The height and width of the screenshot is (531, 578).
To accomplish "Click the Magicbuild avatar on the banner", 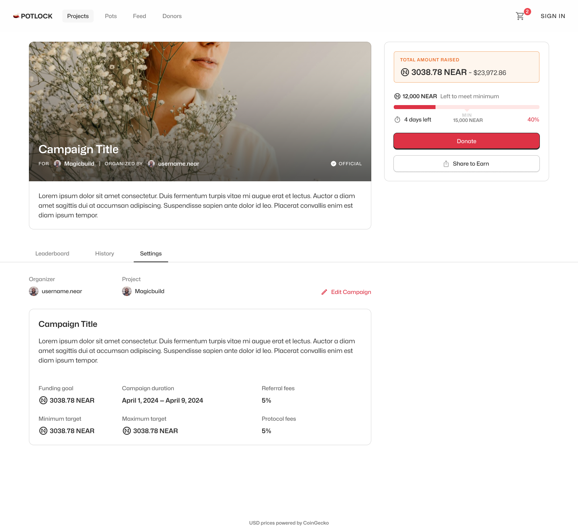I will pos(57,164).
